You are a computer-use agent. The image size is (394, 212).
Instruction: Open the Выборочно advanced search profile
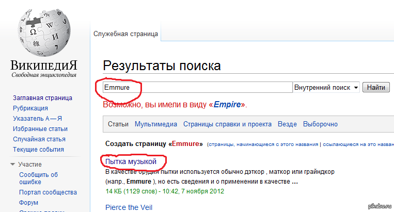(320, 124)
